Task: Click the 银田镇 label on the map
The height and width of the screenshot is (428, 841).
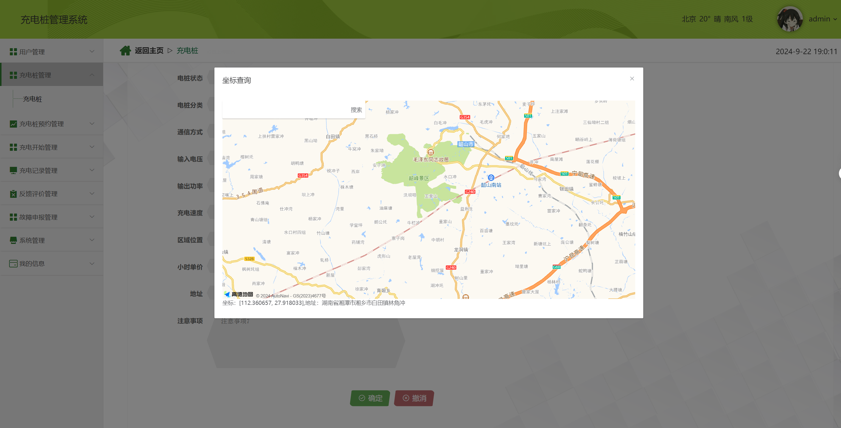Action: pyautogui.click(x=566, y=189)
